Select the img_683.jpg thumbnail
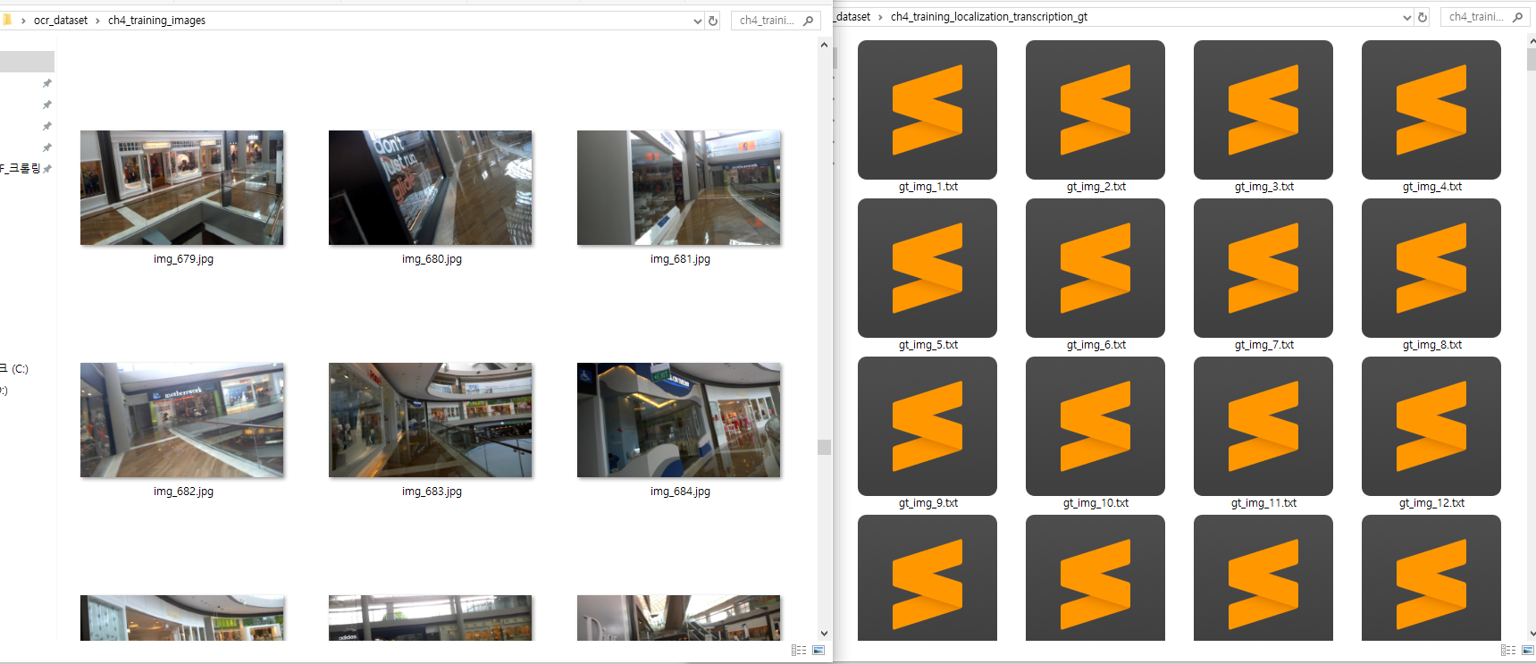 (431, 420)
